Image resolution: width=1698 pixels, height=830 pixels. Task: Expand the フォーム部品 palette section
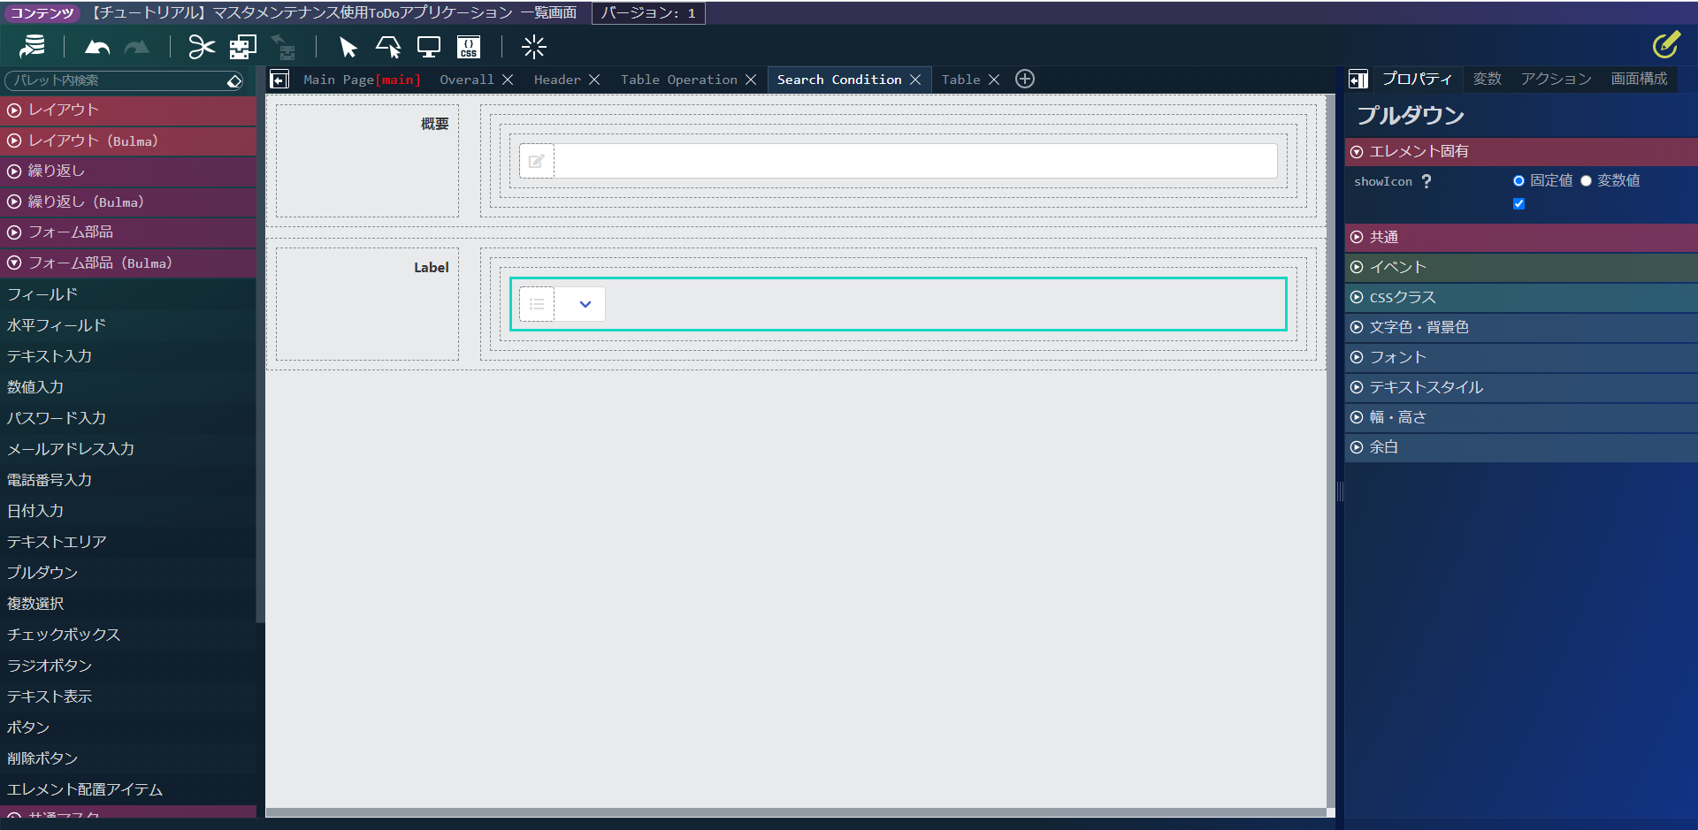128,232
